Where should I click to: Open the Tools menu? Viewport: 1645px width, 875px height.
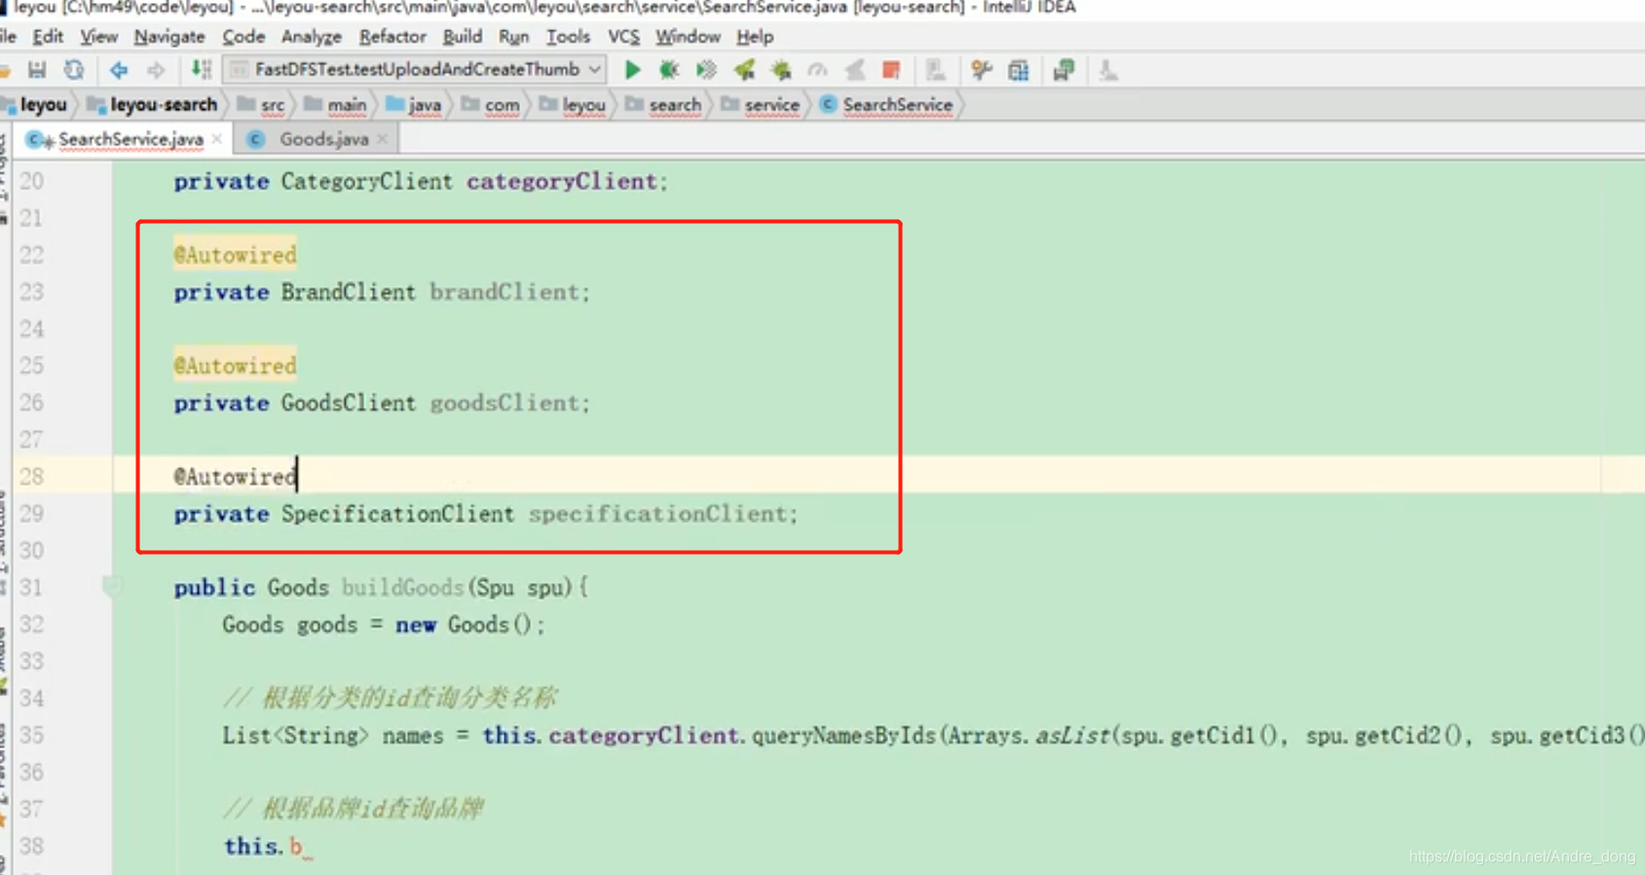[568, 37]
